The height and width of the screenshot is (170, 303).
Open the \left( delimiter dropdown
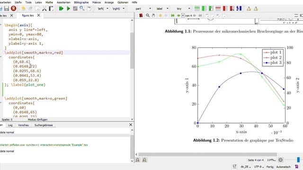[107, 8]
